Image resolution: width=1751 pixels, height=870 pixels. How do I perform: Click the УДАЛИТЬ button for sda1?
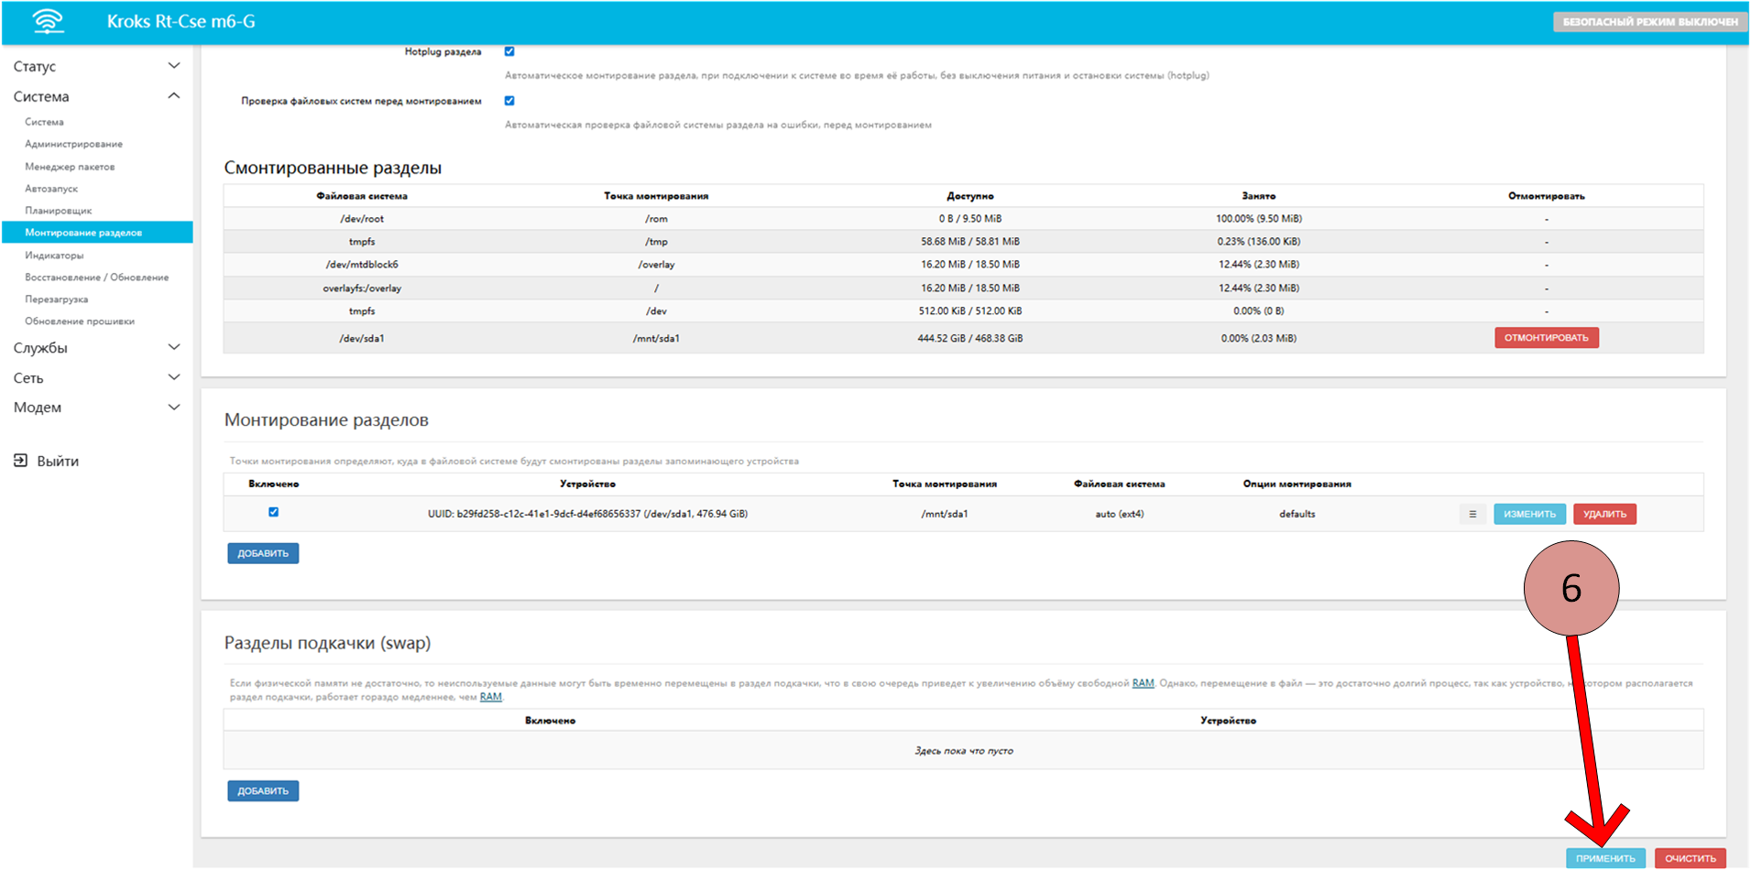(1604, 515)
